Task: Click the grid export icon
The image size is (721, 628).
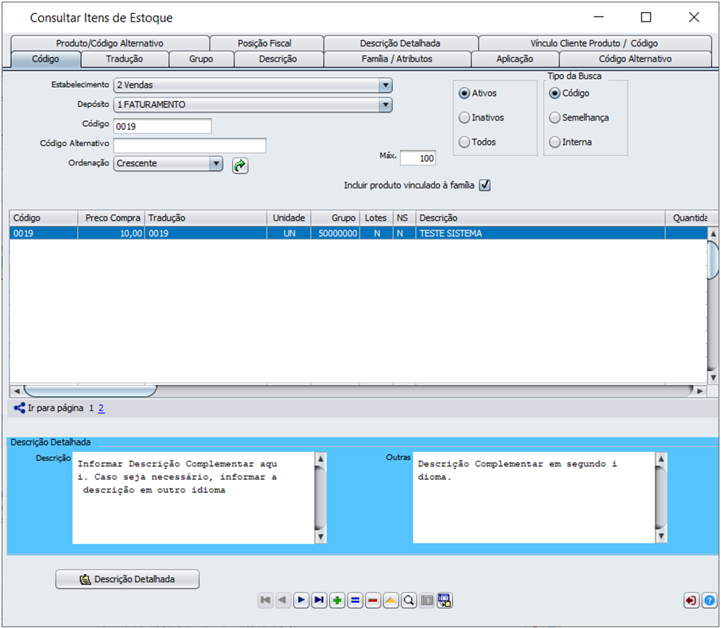Action: [x=445, y=600]
